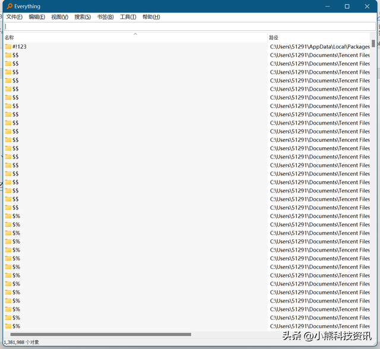Click the folder icon beside #!123
The image size is (380, 349).
[8, 46]
